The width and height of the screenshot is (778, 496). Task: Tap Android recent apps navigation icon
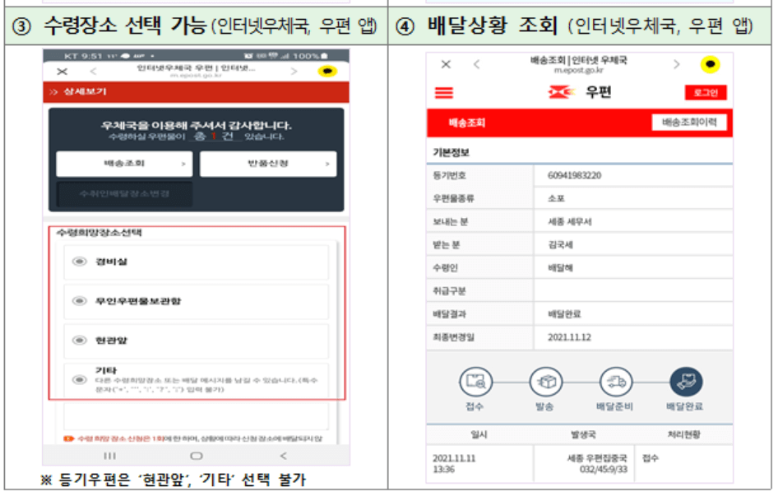[x=109, y=456]
